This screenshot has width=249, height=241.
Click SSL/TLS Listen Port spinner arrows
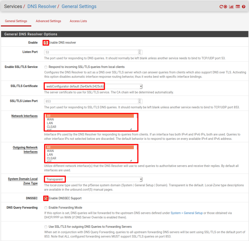click(x=139, y=101)
